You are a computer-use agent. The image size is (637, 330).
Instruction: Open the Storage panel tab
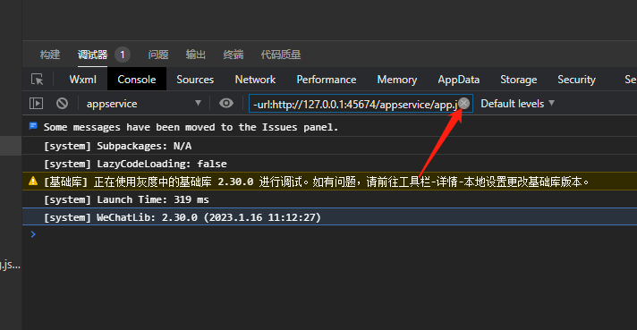pos(518,80)
